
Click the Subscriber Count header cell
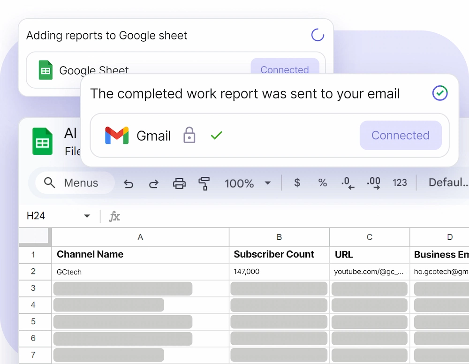tap(279, 255)
